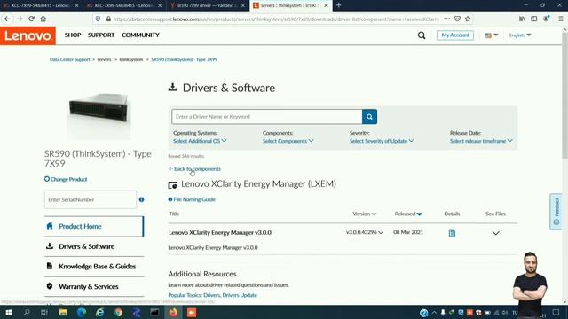
Task: Click the Enter Serial Number field
Action: (91, 199)
